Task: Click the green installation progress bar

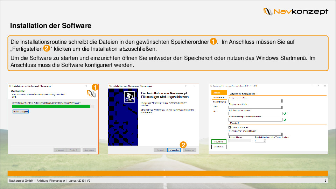Action: 51,106
